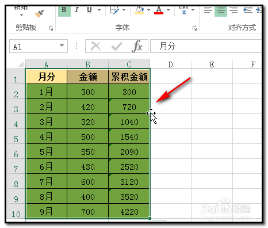
Task: Click the Format Painter brush icon
Action: point(39,14)
